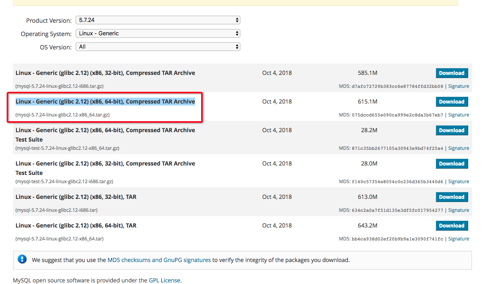Click the 'OS Version:' label
The height and width of the screenshot is (284, 487).
(x=56, y=47)
